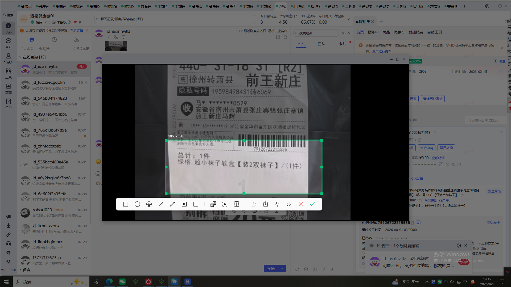
Task: Expand the statistics header chevron
Action: click(x=349, y=19)
